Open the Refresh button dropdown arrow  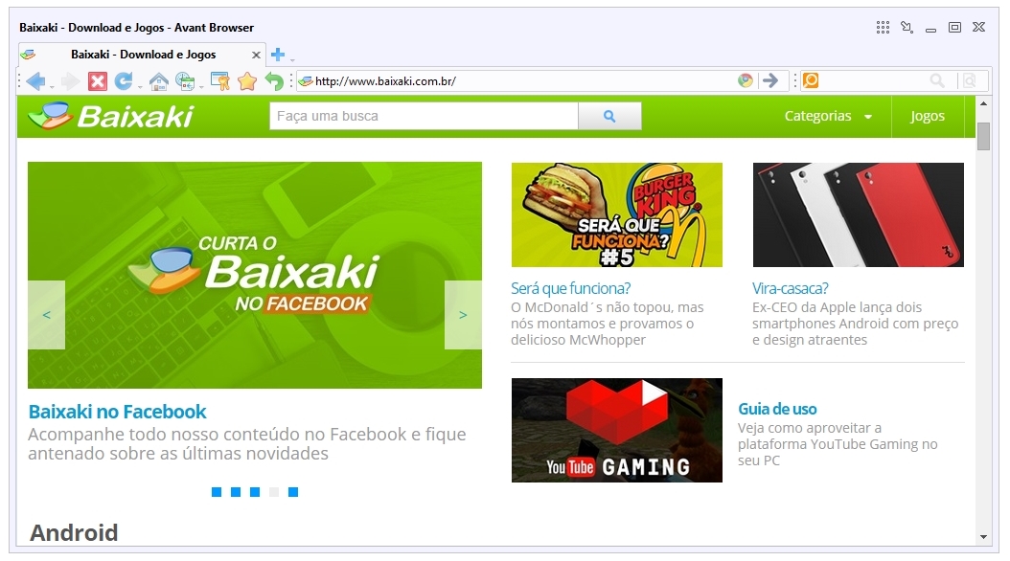coord(139,86)
